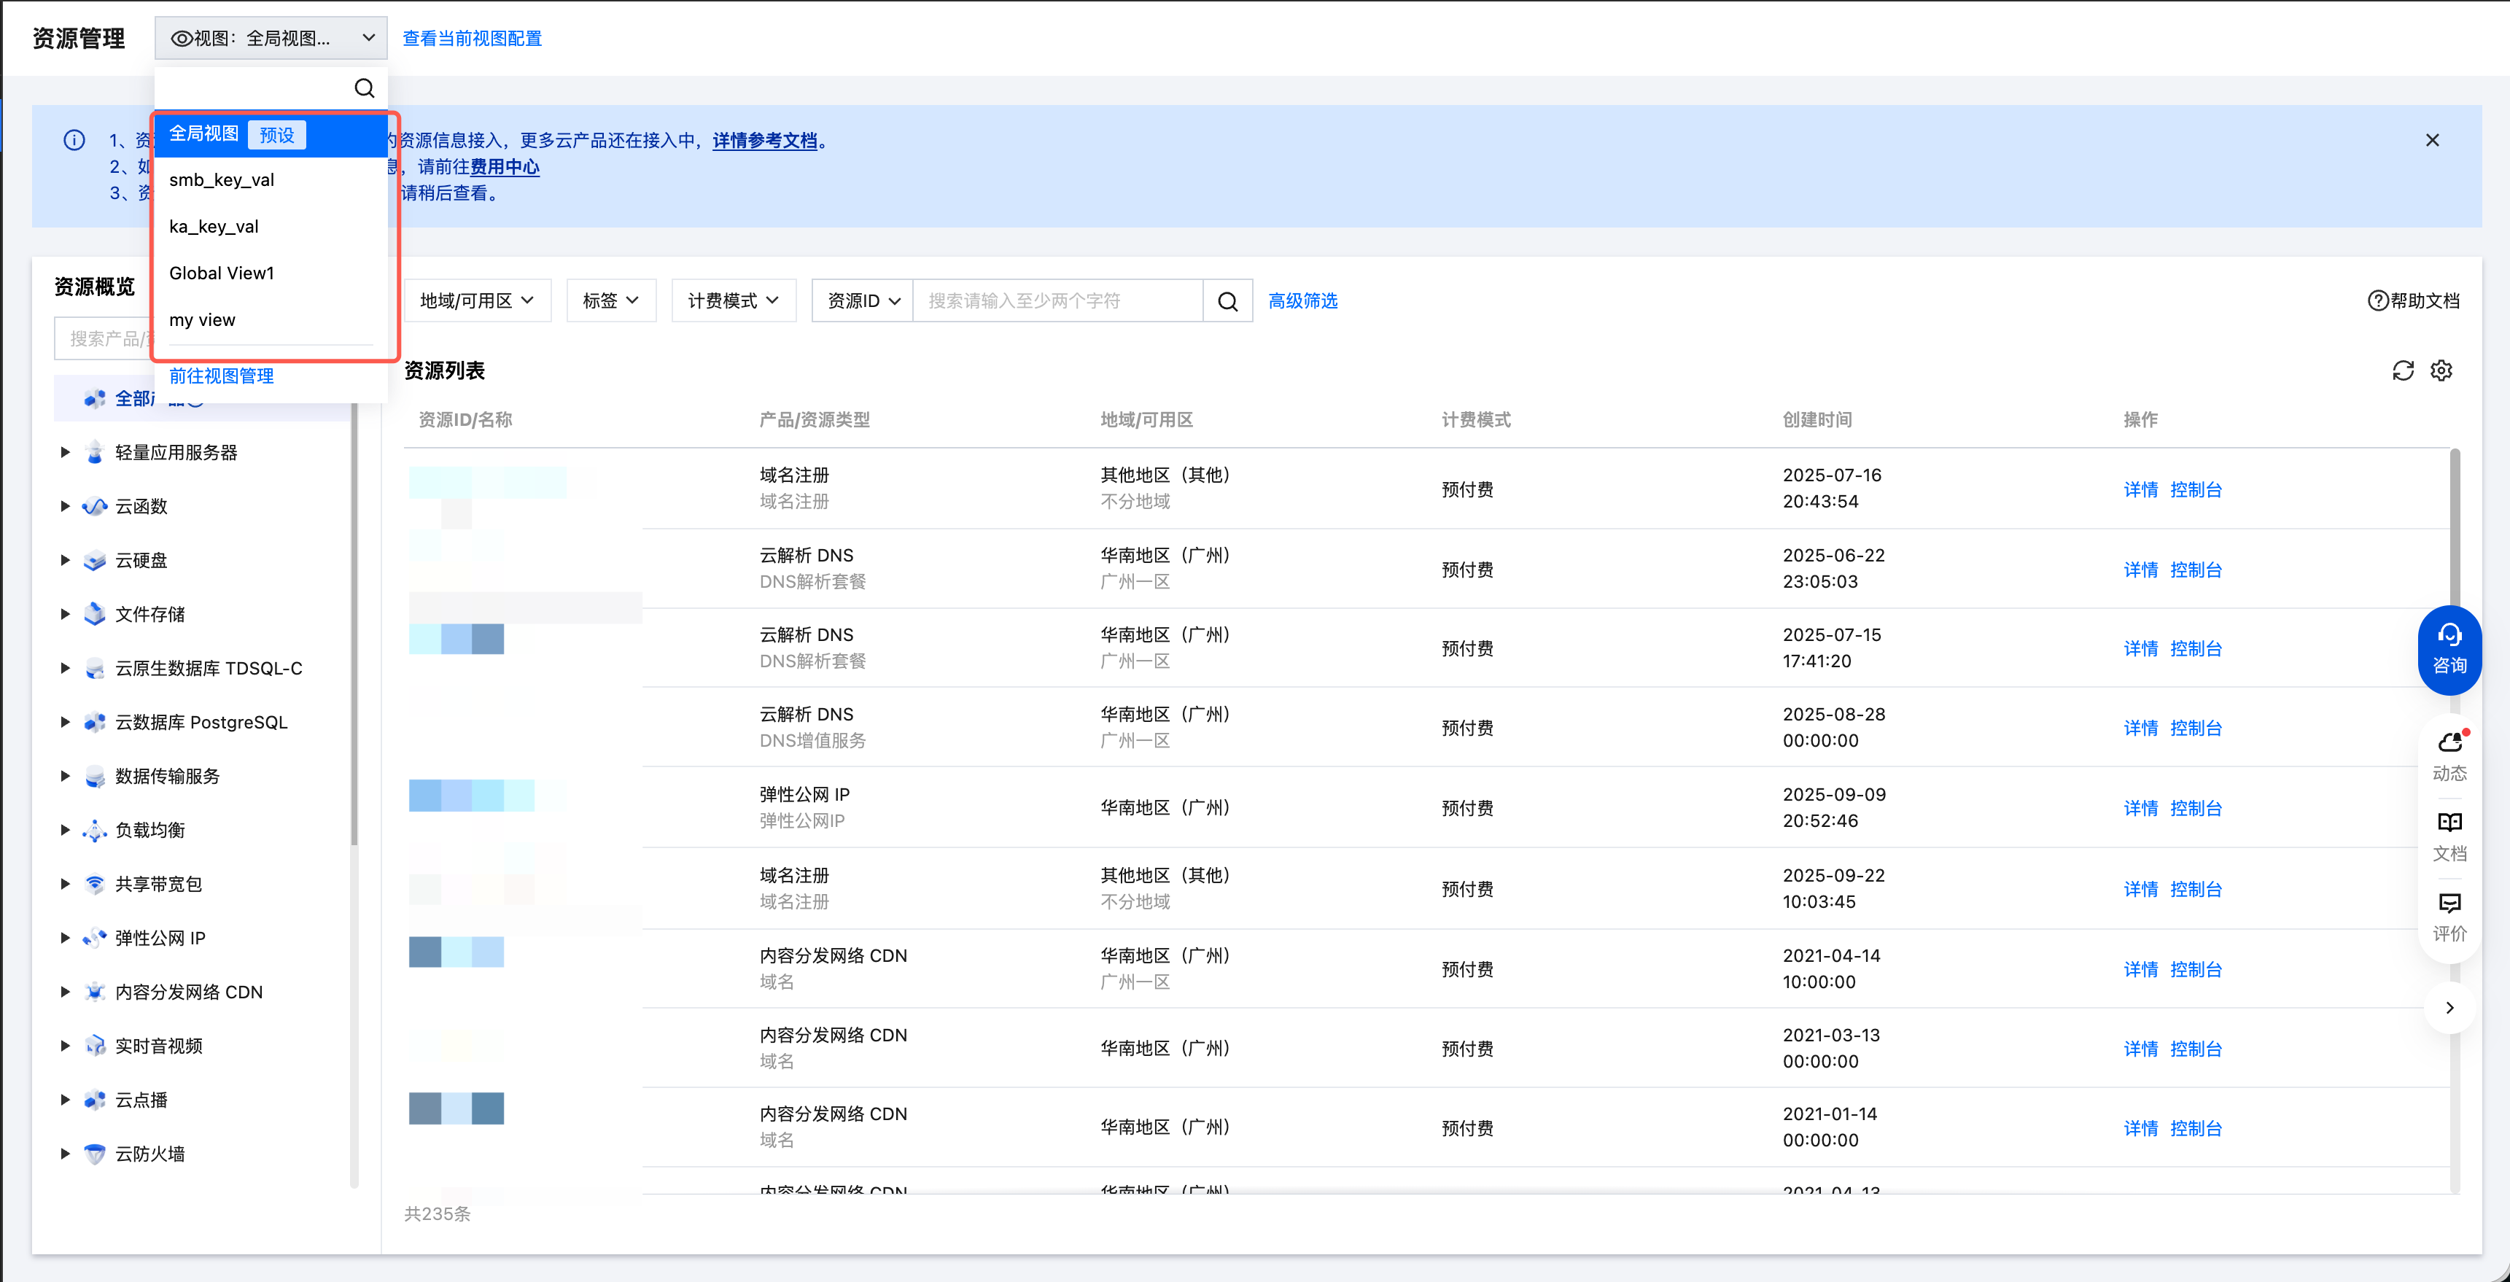Open the 计费模式 filter dropdown
Viewport: 2510px width, 1282px height.
click(x=733, y=301)
